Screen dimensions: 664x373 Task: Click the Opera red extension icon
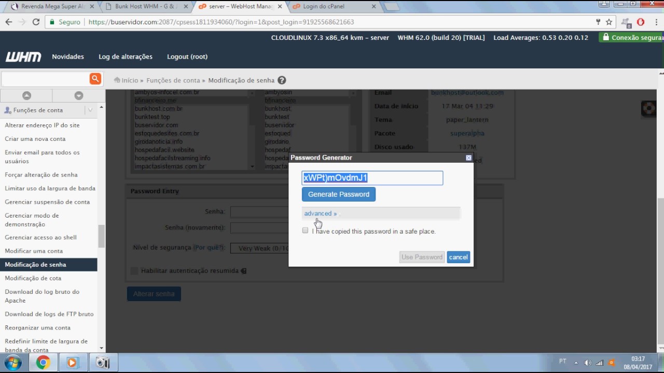[641, 22]
